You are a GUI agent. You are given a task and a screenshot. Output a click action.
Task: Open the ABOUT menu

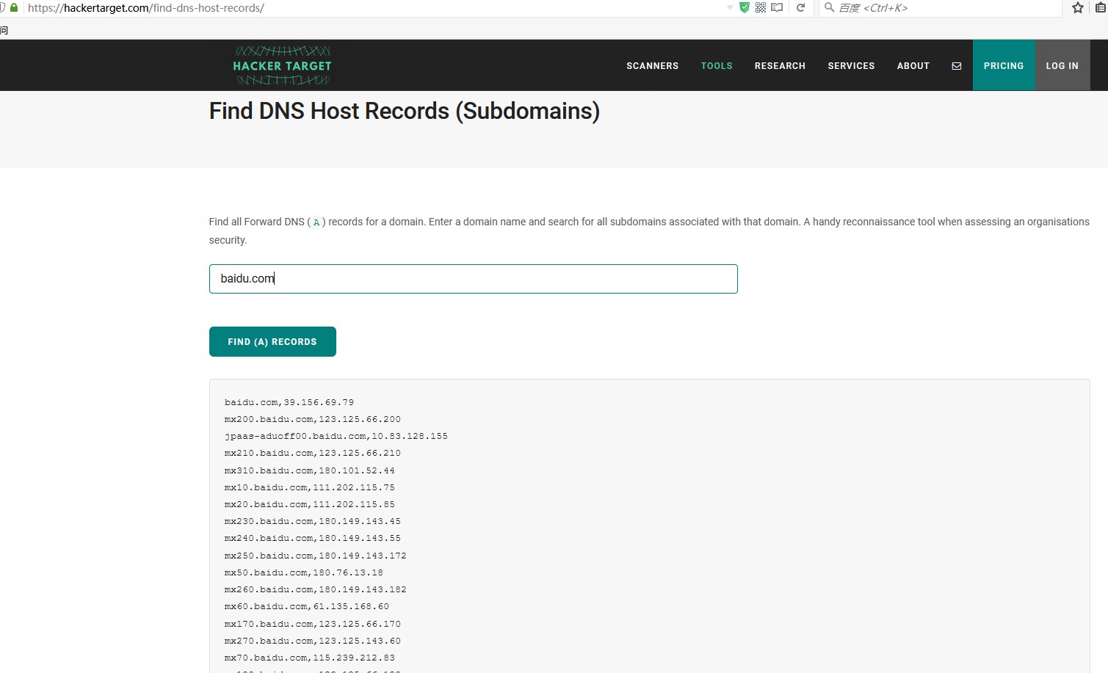pyautogui.click(x=913, y=66)
